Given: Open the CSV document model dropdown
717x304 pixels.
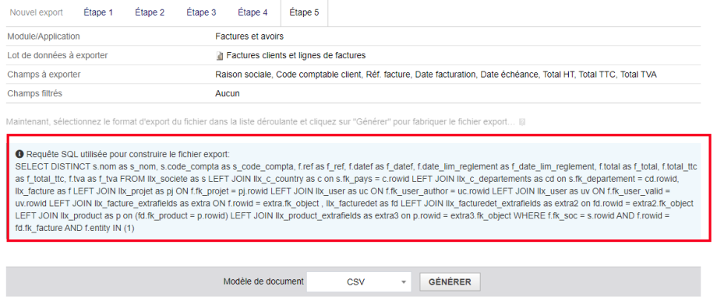Looking at the screenshot, I should pos(359,281).
